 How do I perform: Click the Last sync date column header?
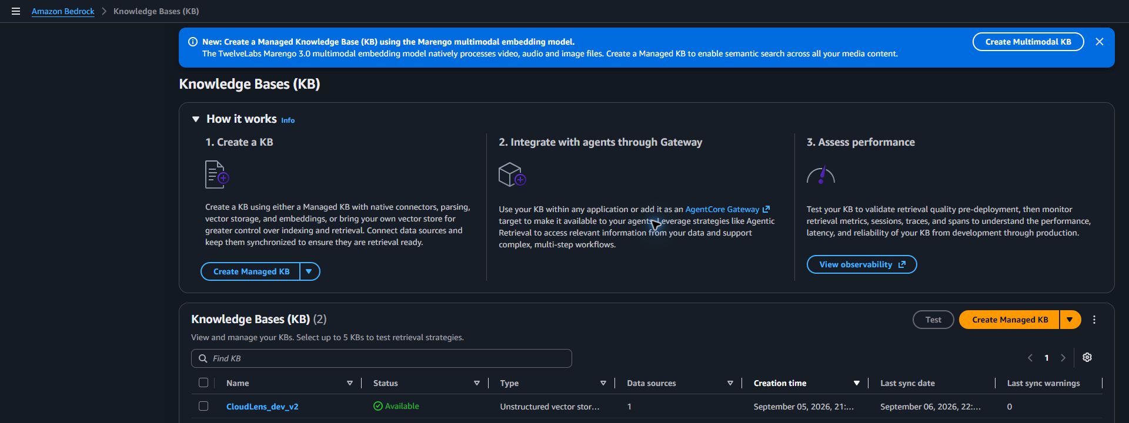coord(907,383)
